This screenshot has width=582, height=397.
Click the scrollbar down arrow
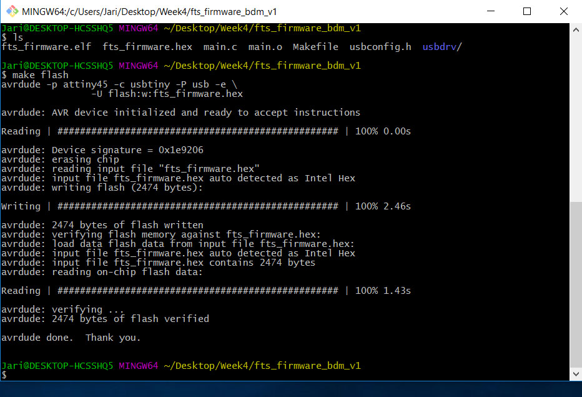tap(576, 374)
